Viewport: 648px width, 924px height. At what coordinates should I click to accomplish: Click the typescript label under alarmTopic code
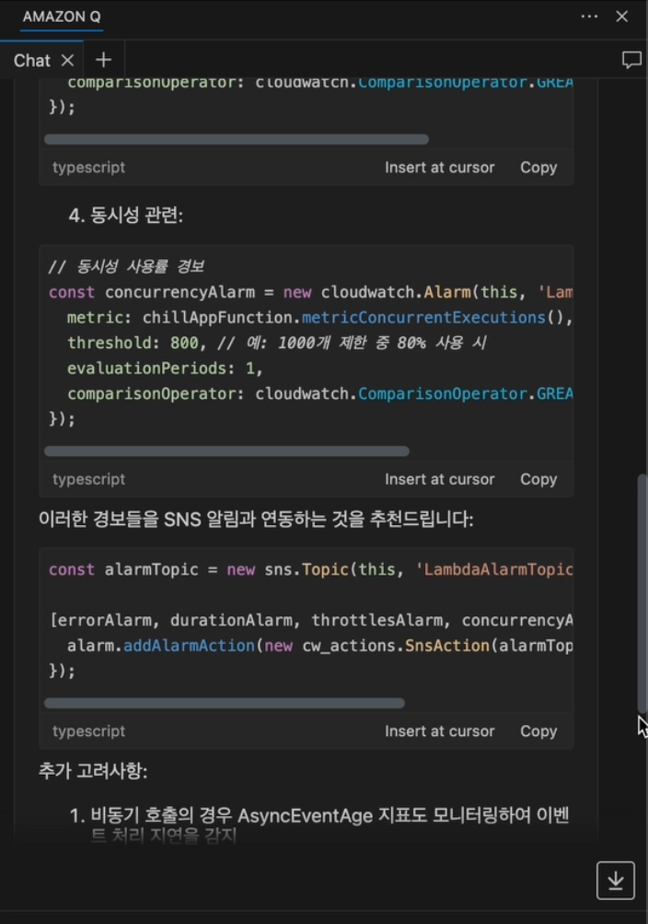(x=89, y=731)
